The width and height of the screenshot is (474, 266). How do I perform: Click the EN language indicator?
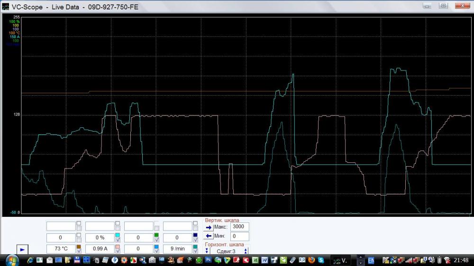[x=371, y=260]
